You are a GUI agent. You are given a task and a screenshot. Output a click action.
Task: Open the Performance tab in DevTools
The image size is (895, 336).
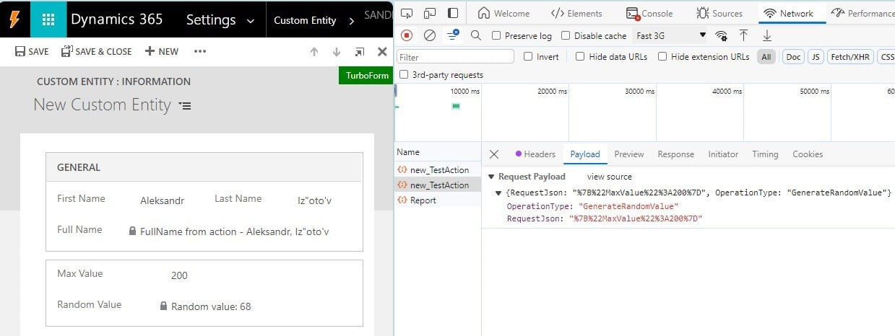coord(862,13)
